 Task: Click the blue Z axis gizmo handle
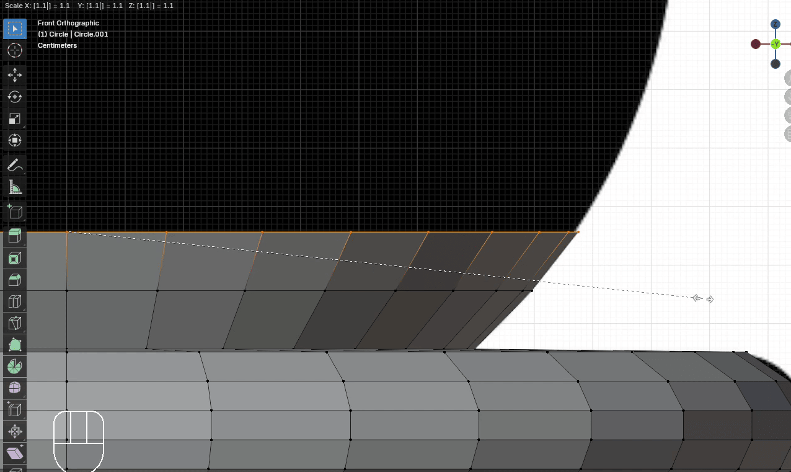point(776,24)
